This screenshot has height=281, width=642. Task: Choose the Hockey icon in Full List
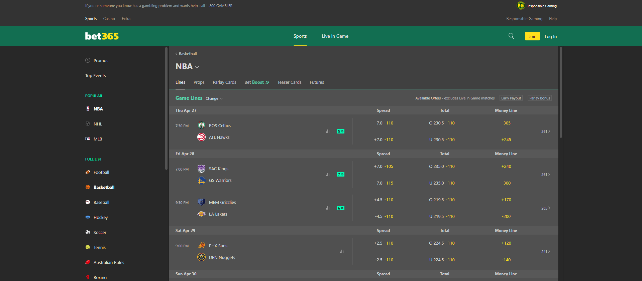pyautogui.click(x=88, y=217)
